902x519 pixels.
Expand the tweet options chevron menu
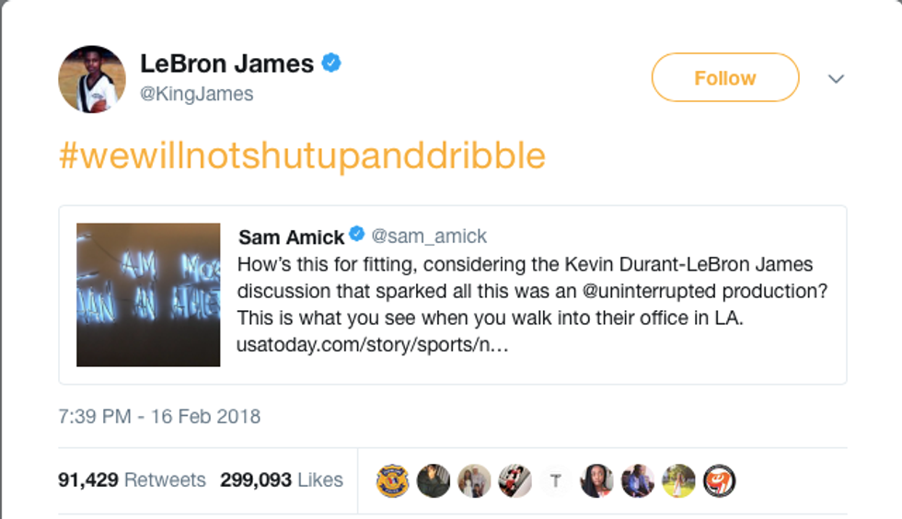click(836, 79)
